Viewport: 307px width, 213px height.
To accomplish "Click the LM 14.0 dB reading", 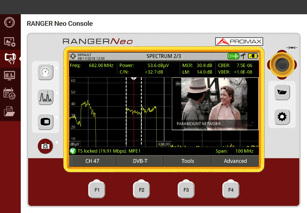I will (204, 72).
